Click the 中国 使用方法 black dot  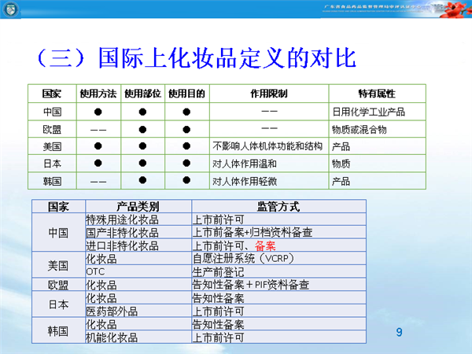[98, 112]
